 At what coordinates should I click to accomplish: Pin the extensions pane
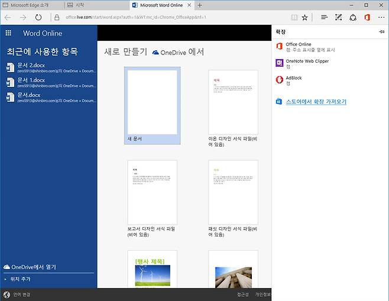pos(382,31)
